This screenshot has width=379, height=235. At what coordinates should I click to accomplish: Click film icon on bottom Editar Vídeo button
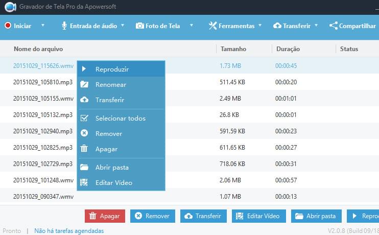coord(240,216)
